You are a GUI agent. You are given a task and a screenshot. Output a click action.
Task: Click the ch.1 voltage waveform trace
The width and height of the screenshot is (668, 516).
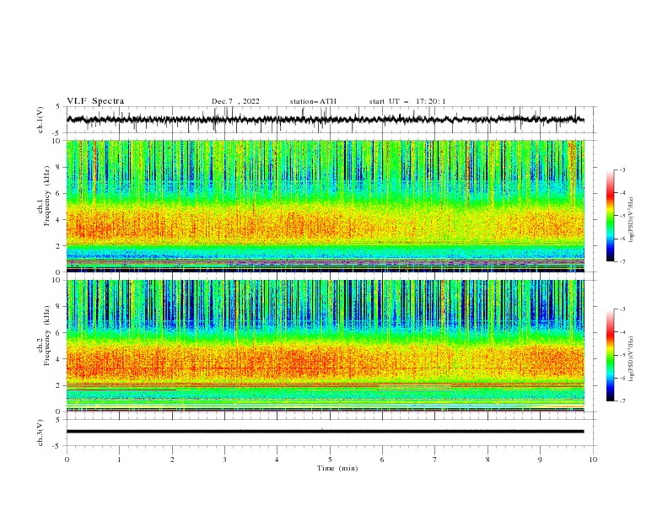pos(325,120)
